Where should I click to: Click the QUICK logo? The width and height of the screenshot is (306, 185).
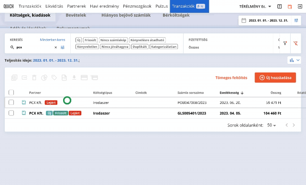[9, 6]
